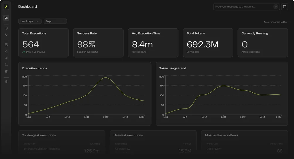Open the lightning bolt icon in sidebar
The width and height of the screenshot is (294, 159).
click(6, 51)
